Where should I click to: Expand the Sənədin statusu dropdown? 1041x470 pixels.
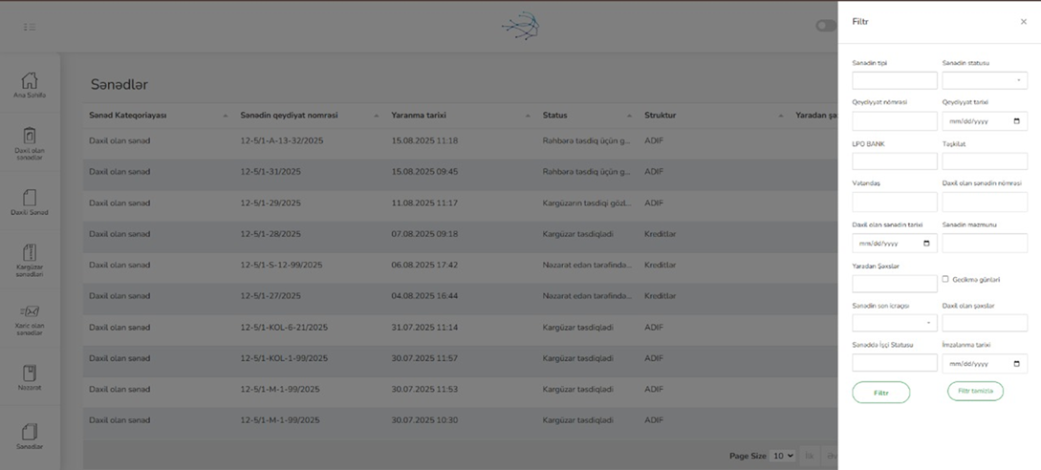click(985, 81)
